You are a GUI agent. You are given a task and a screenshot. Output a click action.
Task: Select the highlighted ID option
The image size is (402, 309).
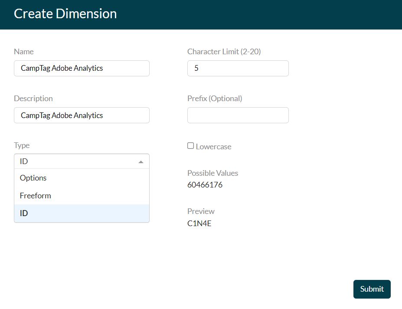tap(24, 213)
